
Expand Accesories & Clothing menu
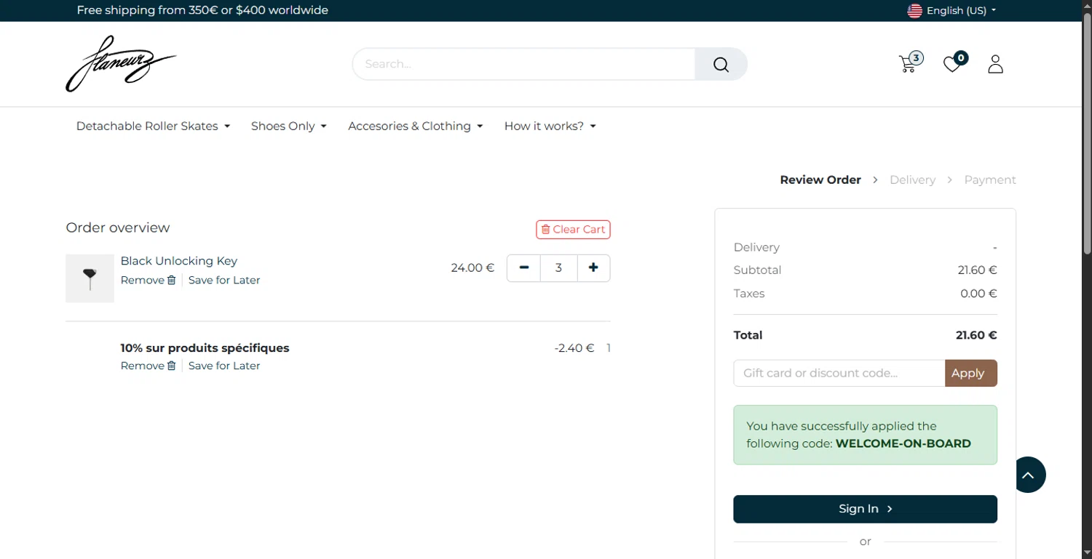pos(415,126)
